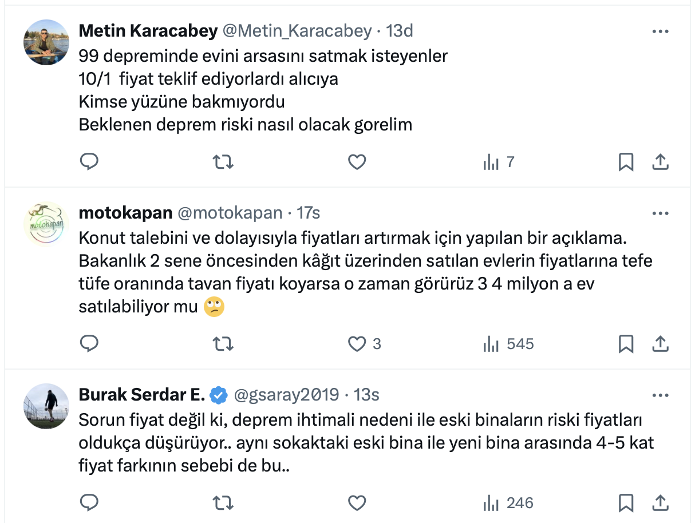Screen dimensions: 695x523
Task: Open the @Metin_Karacabey profile handle
Action: (x=297, y=31)
